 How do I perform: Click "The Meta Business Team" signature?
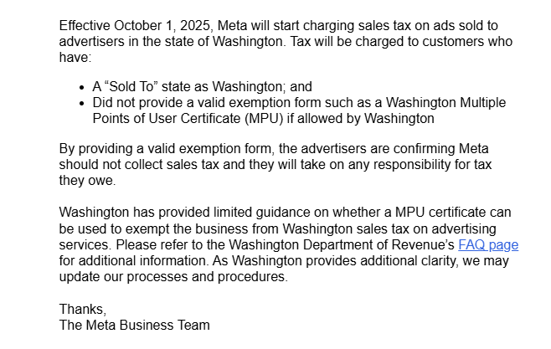tap(134, 325)
